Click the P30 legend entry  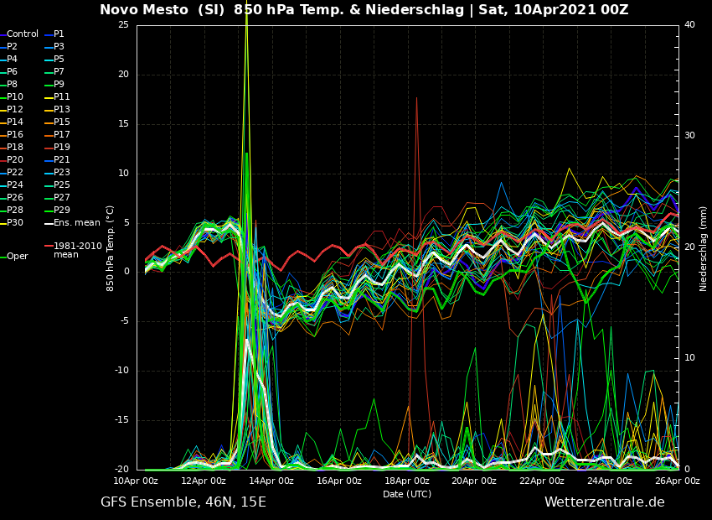pyautogui.click(x=15, y=223)
